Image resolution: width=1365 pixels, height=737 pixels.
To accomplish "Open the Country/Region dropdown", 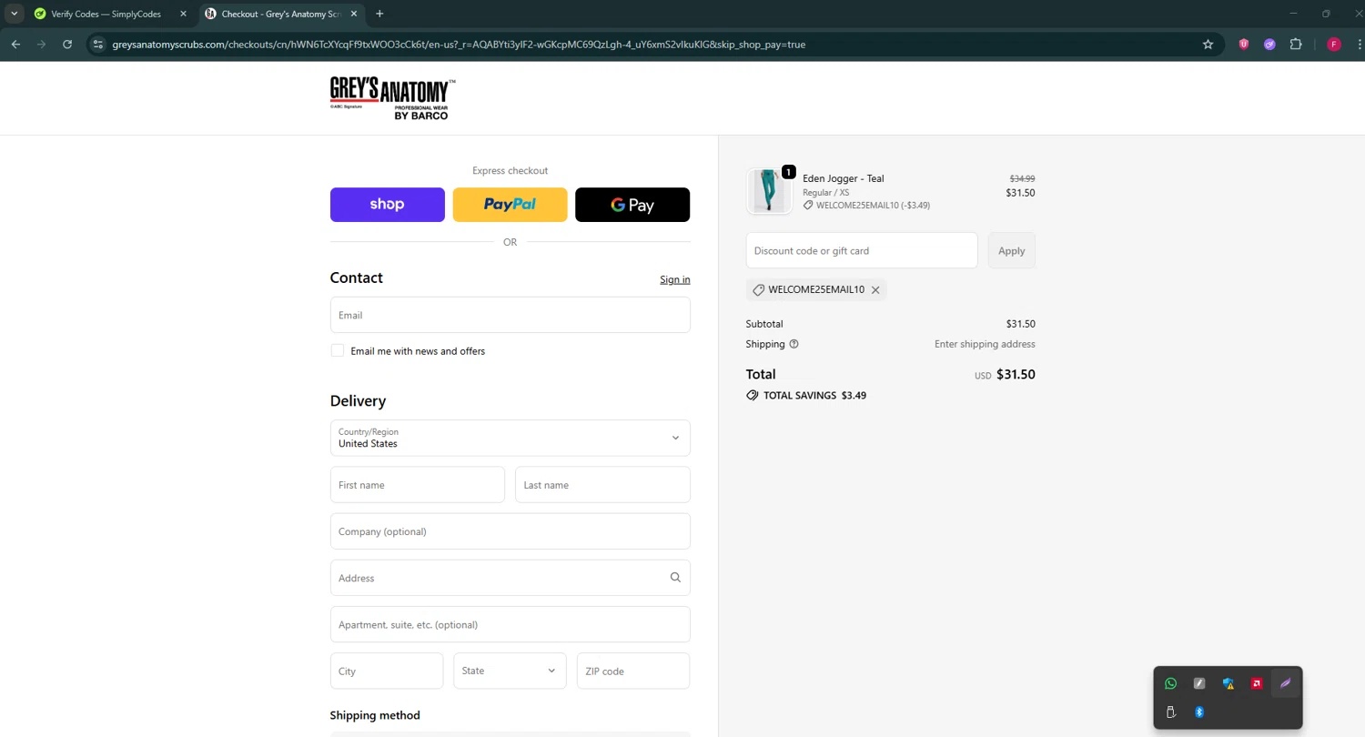I will (510, 438).
